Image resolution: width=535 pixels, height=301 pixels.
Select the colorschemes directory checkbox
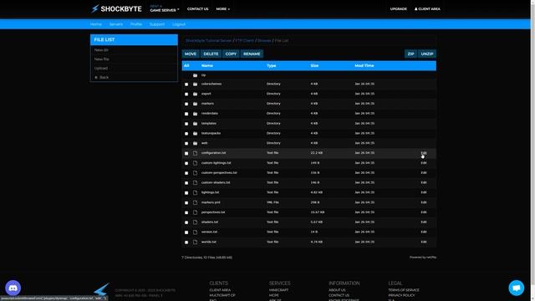point(186,84)
